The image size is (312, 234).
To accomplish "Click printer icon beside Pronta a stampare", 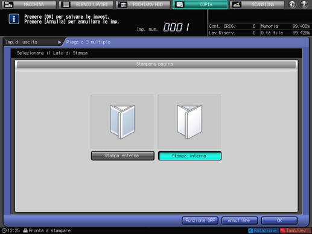I will (x=25, y=230).
